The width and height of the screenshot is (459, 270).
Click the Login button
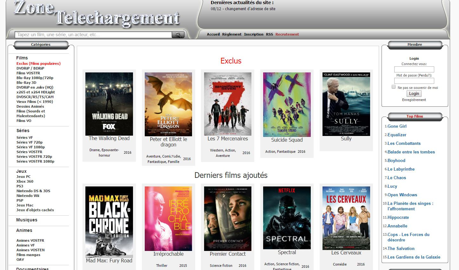(x=414, y=93)
